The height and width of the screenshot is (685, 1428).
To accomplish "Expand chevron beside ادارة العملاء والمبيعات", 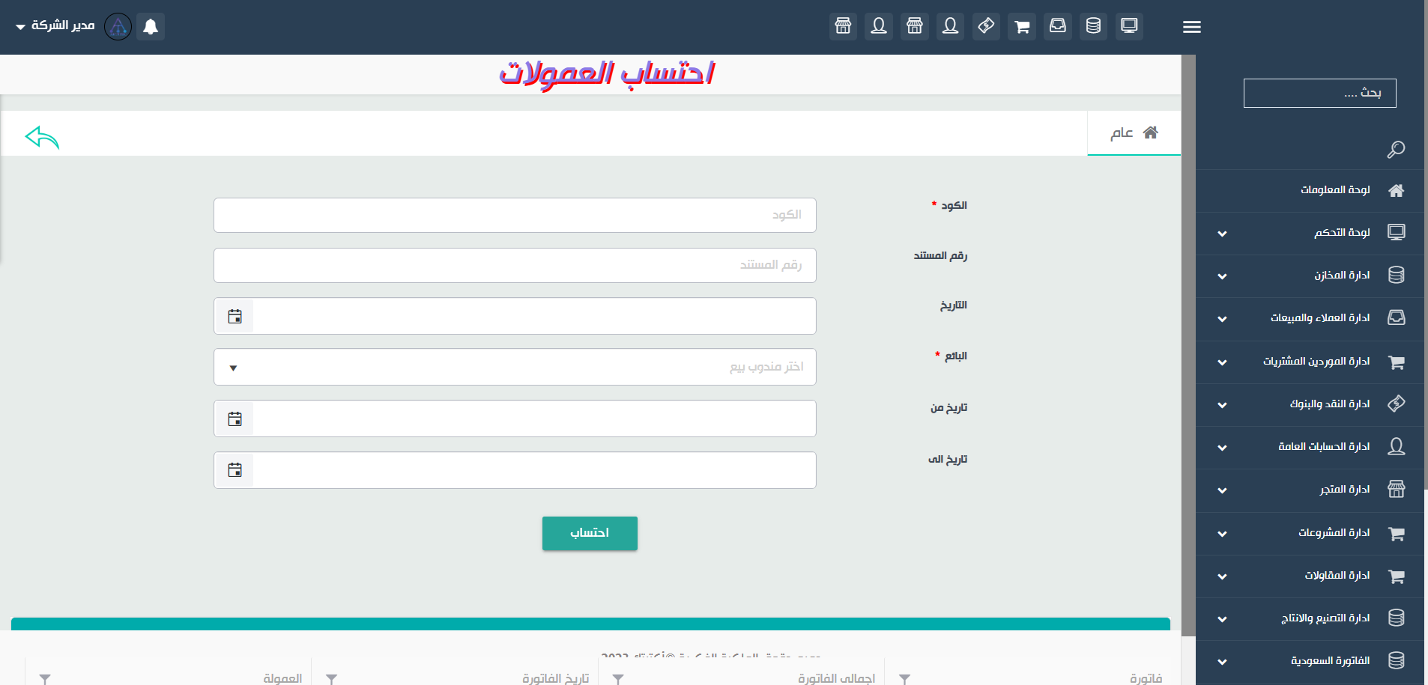I will click(x=1222, y=319).
